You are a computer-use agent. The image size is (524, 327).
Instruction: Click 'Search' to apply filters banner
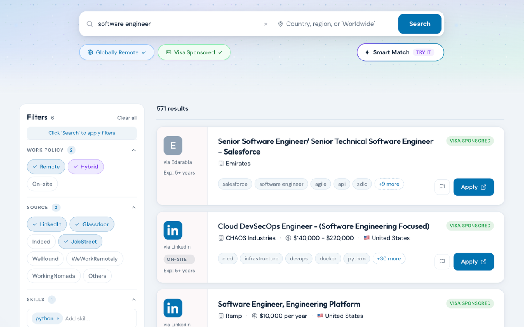(82, 133)
